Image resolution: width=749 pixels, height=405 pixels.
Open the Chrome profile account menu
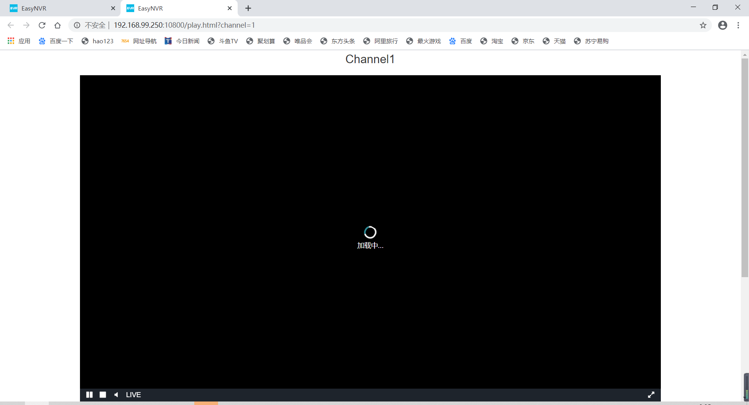click(722, 25)
